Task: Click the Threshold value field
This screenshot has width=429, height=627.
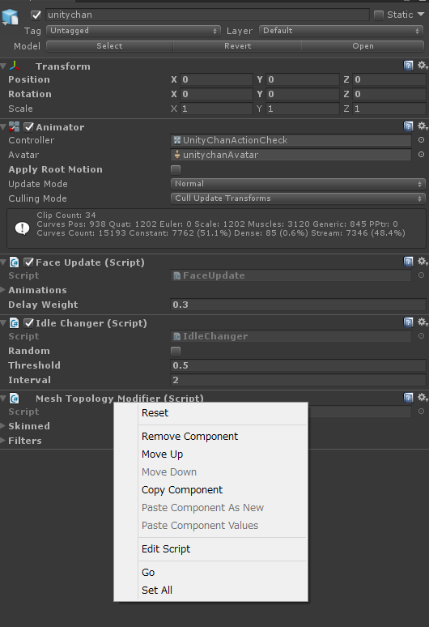Action: [x=298, y=365]
